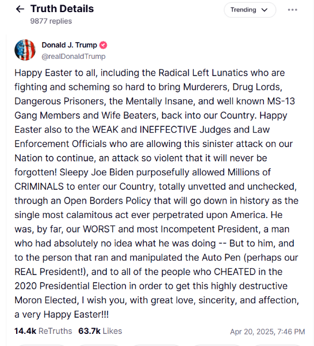The height and width of the screenshot is (346, 314).
Task: Click the chevron arrow beside Trending
Action: coord(265,10)
